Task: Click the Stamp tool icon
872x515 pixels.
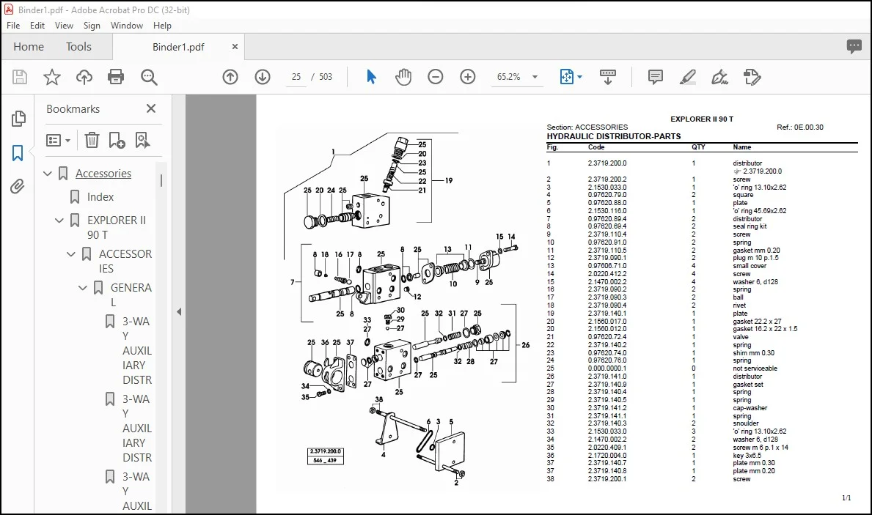Action: pos(752,77)
